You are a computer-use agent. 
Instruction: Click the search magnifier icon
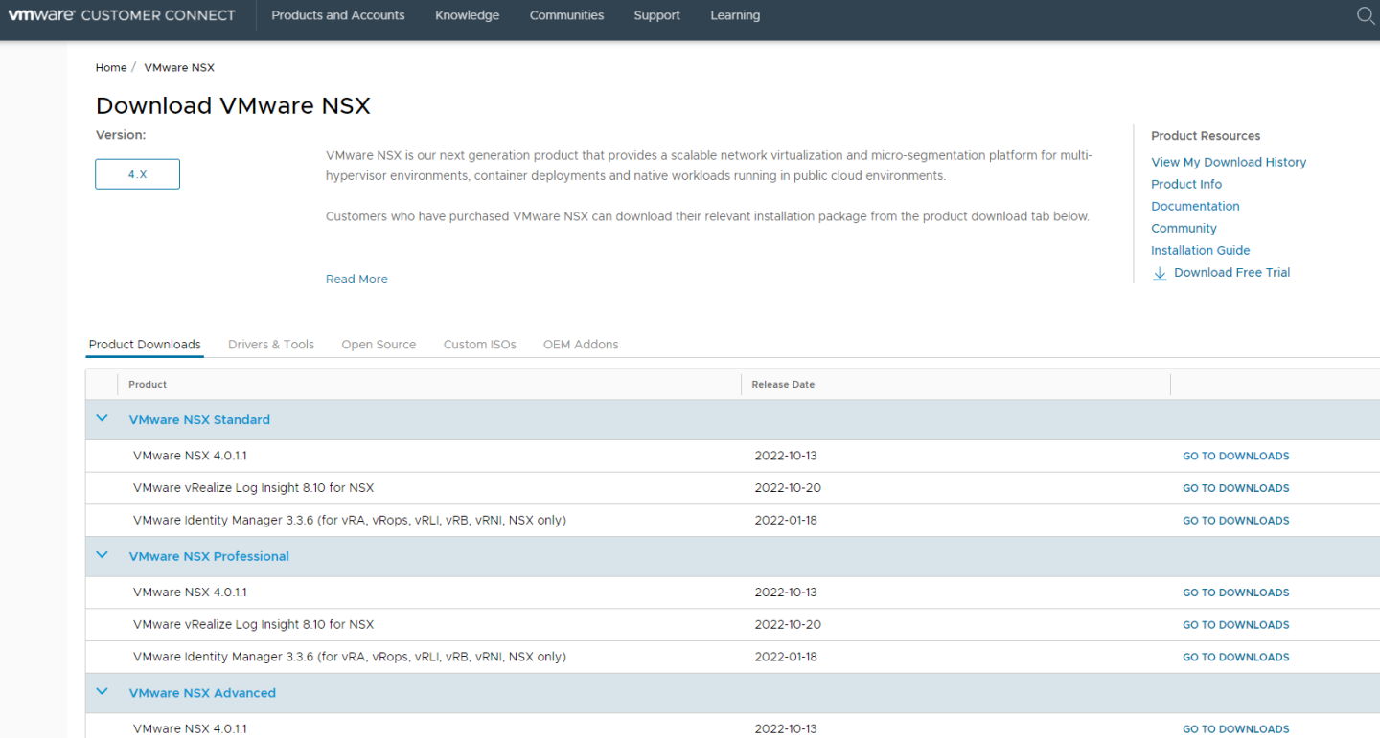click(x=1366, y=15)
